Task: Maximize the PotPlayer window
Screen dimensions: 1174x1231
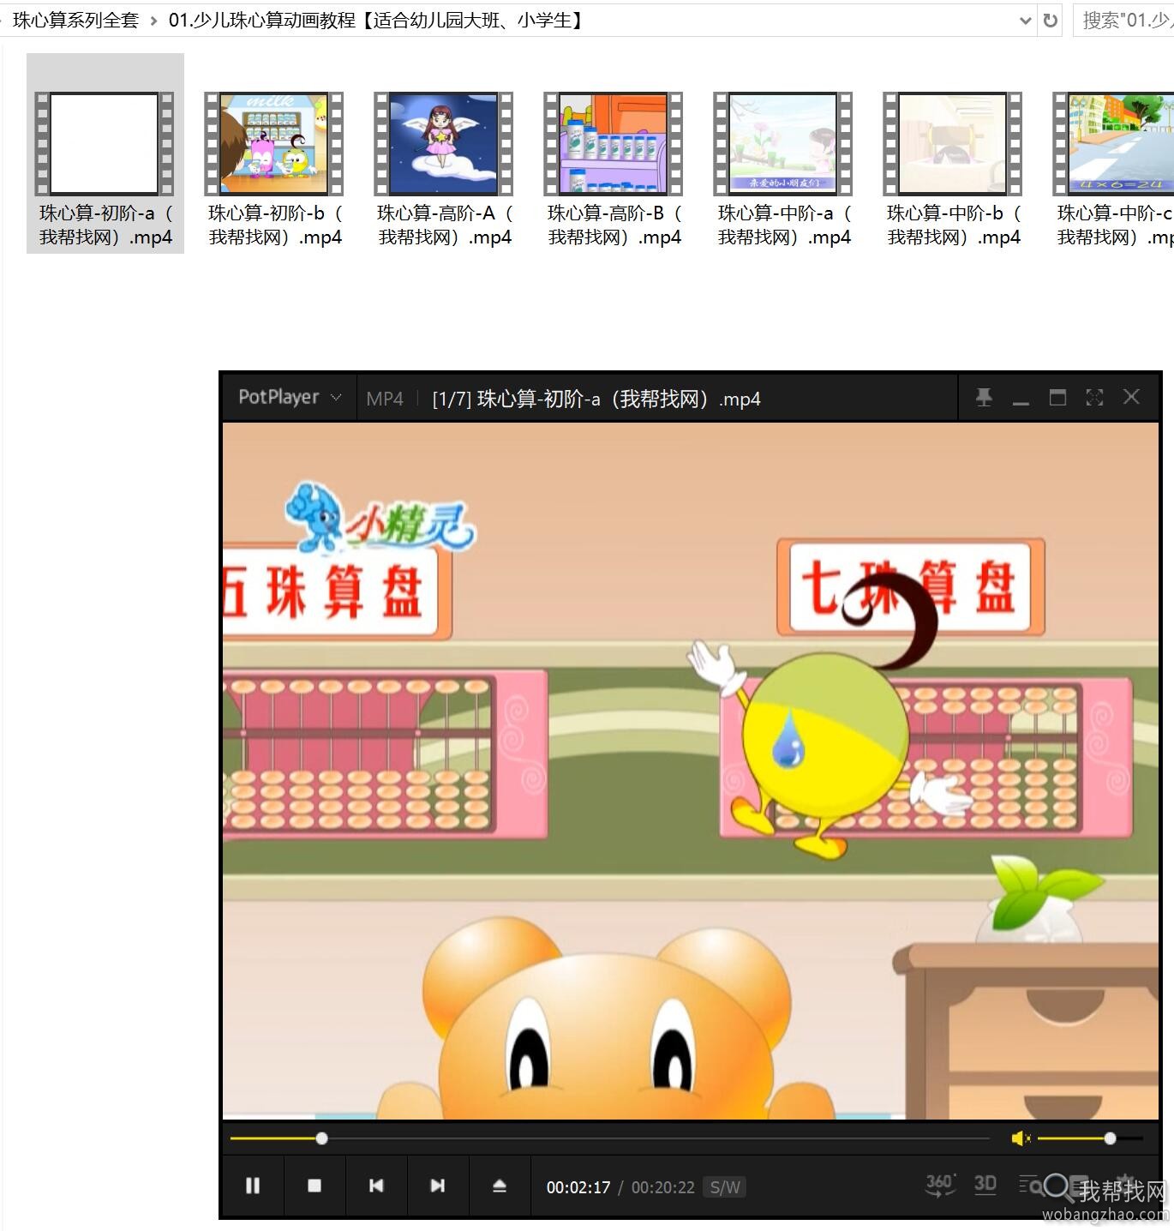Action: pos(1057,397)
